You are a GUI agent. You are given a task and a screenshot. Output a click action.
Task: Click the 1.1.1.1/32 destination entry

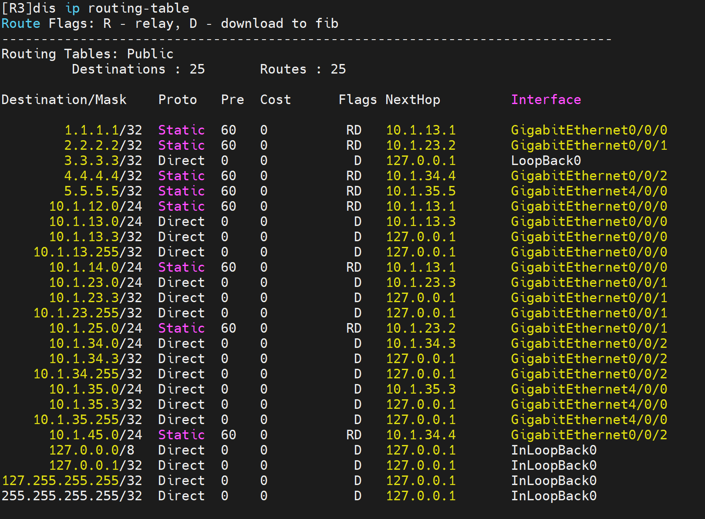[x=103, y=130]
